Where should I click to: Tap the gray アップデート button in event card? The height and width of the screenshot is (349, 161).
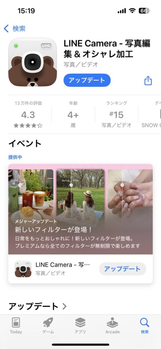tap(122, 269)
